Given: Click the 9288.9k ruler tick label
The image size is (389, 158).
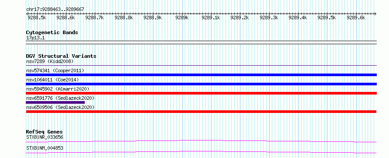Looking at the screenshot, I should point(153,18).
